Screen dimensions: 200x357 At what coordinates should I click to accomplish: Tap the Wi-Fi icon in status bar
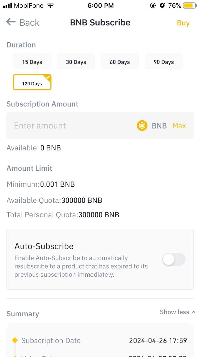click(50, 5)
